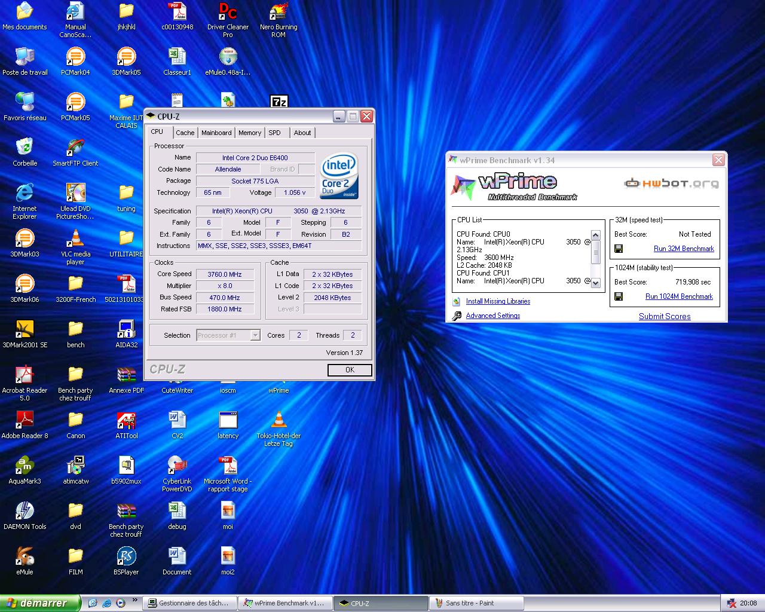The height and width of the screenshot is (612, 765).
Task: Select the Corbeille recycle bin icon
Action: (25, 152)
